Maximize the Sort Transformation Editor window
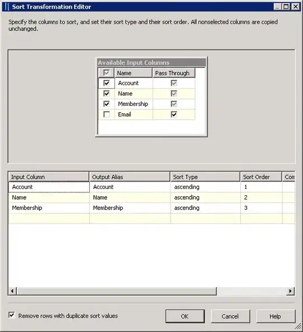The height and width of the screenshot is (332, 303). tap(286, 7)
